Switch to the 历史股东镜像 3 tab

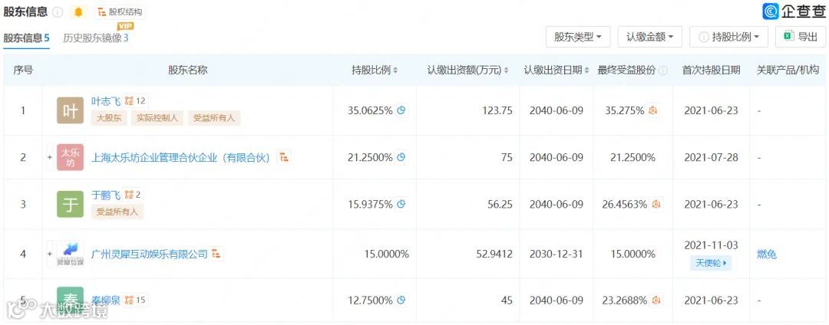pyautogui.click(x=96, y=38)
